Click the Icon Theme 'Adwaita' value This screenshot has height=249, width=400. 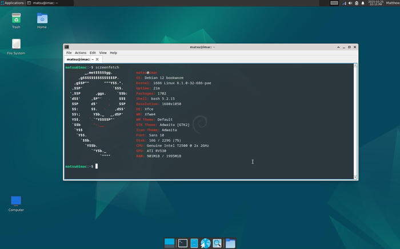[169, 130]
